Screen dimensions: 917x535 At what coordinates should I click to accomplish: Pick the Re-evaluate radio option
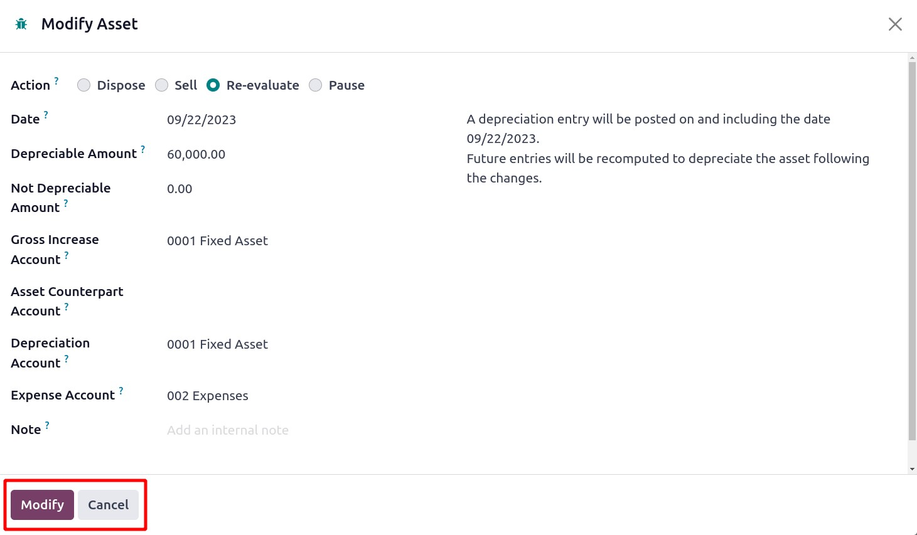pos(213,85)
